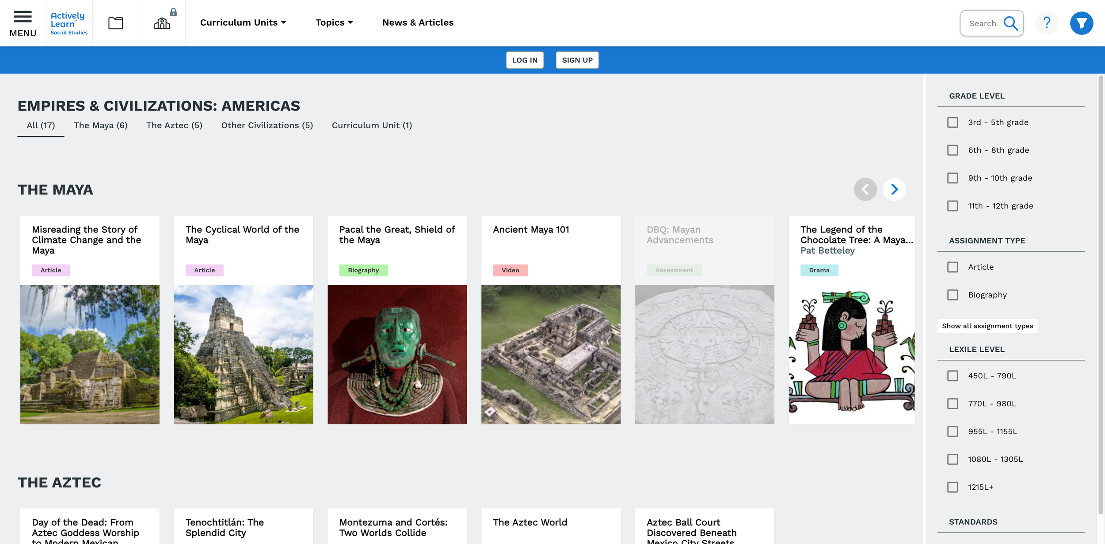Open Day of the Dead Aztec article
The image size is (1105, 544).
[85, 532]
